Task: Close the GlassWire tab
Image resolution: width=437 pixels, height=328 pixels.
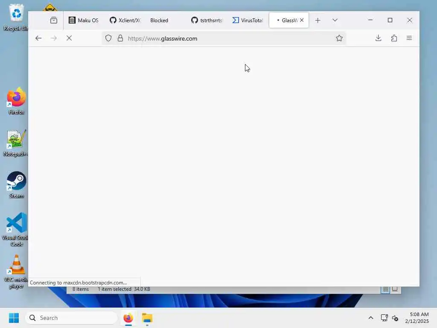Action: click(x=302, y=20)
